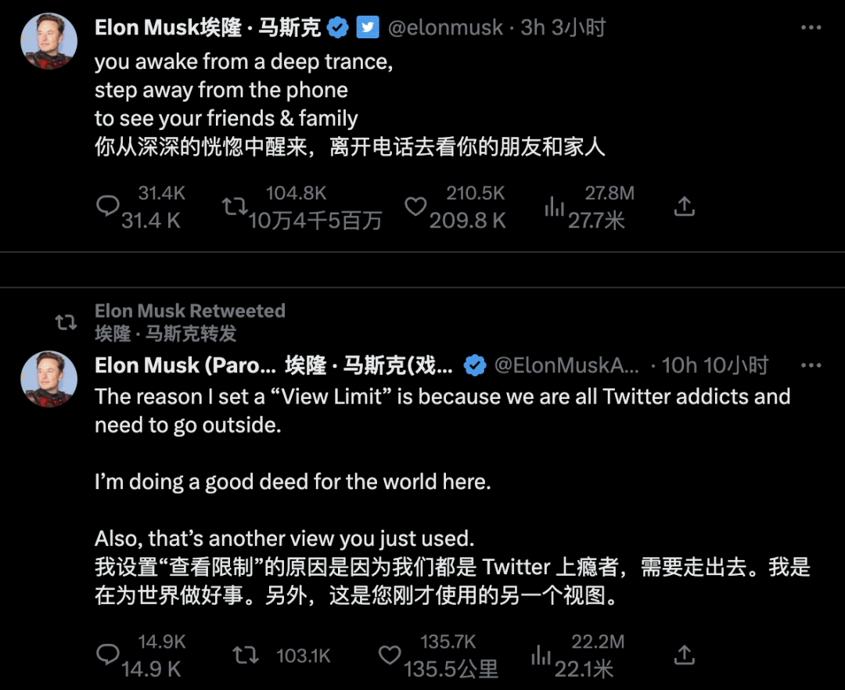Image resolution: width=845 pixels, height=690 pixels.
Task: Reply to the View Limit parody tweet
Action: [x=106, y=656]
